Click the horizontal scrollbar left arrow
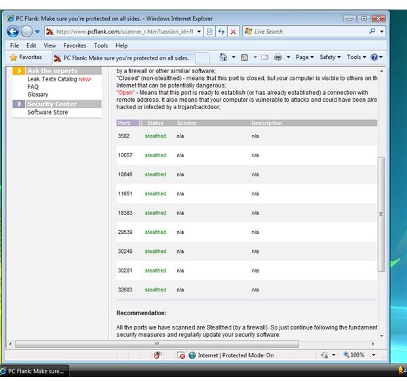This screenshot has width=407, height=381. pos(10,344)
